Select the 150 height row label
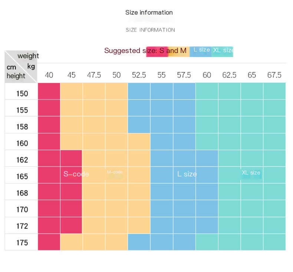 [x=22, y=93]
